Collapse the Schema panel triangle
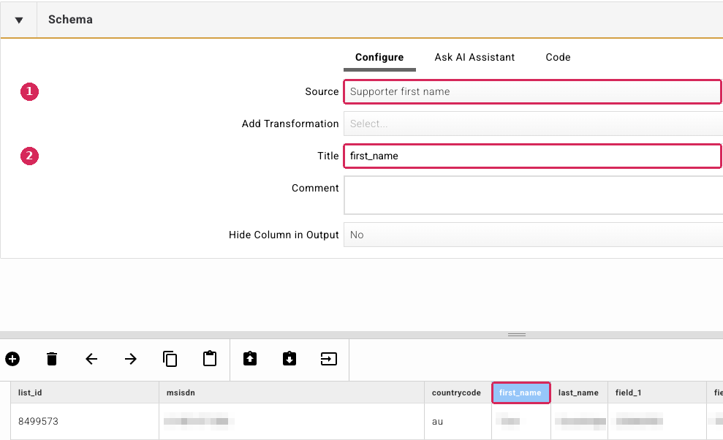723x440 pixels. (x=19, y=20)
